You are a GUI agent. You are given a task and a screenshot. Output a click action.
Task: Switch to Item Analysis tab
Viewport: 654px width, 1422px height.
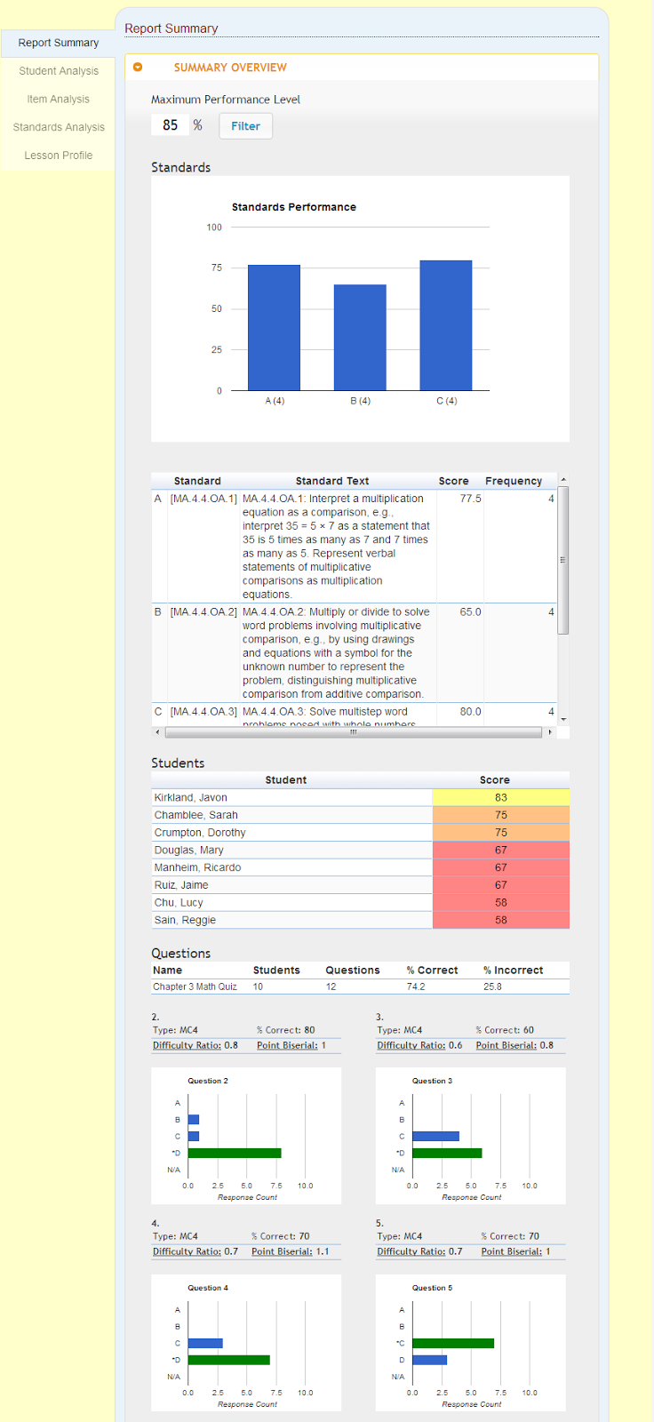tap(58, 100)
